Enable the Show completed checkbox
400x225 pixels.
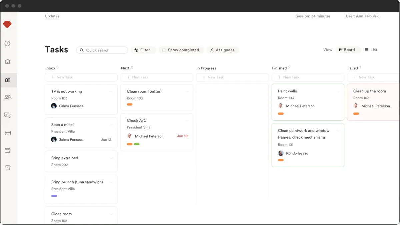click(164, 50)
